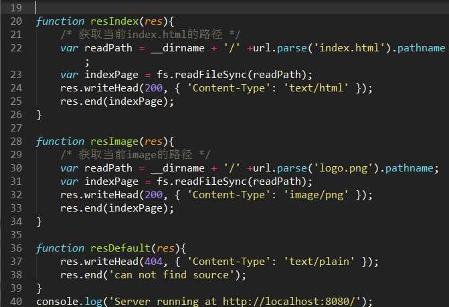Click the comment mentioning image path
449x307 pixels.
135,154
